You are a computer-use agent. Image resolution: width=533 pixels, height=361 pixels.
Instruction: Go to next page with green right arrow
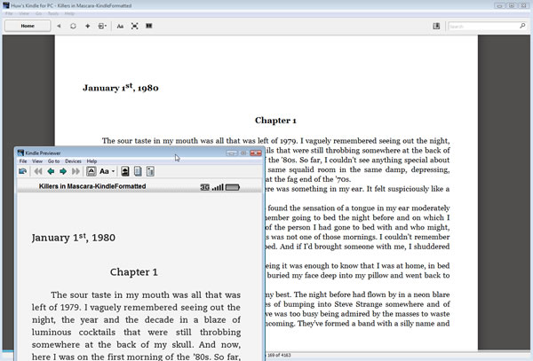point(63,171)
